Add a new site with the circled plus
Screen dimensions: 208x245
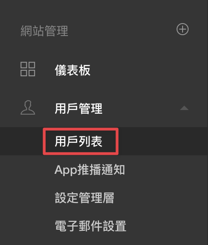183,29
